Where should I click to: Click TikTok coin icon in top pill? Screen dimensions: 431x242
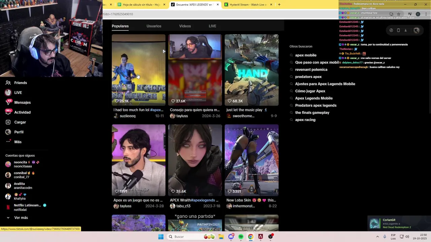[x=391, y=30]
